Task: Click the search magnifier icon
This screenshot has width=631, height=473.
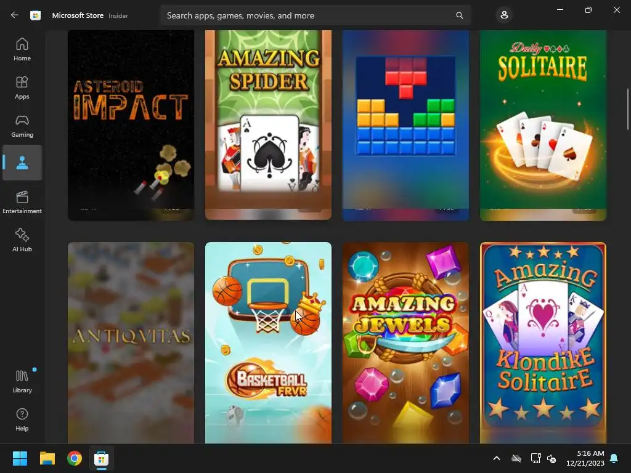Action: coord(459,15)
